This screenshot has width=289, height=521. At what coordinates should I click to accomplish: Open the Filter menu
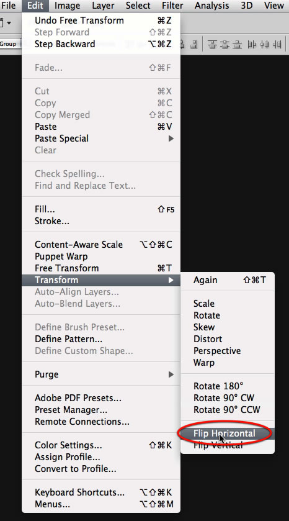172,6
